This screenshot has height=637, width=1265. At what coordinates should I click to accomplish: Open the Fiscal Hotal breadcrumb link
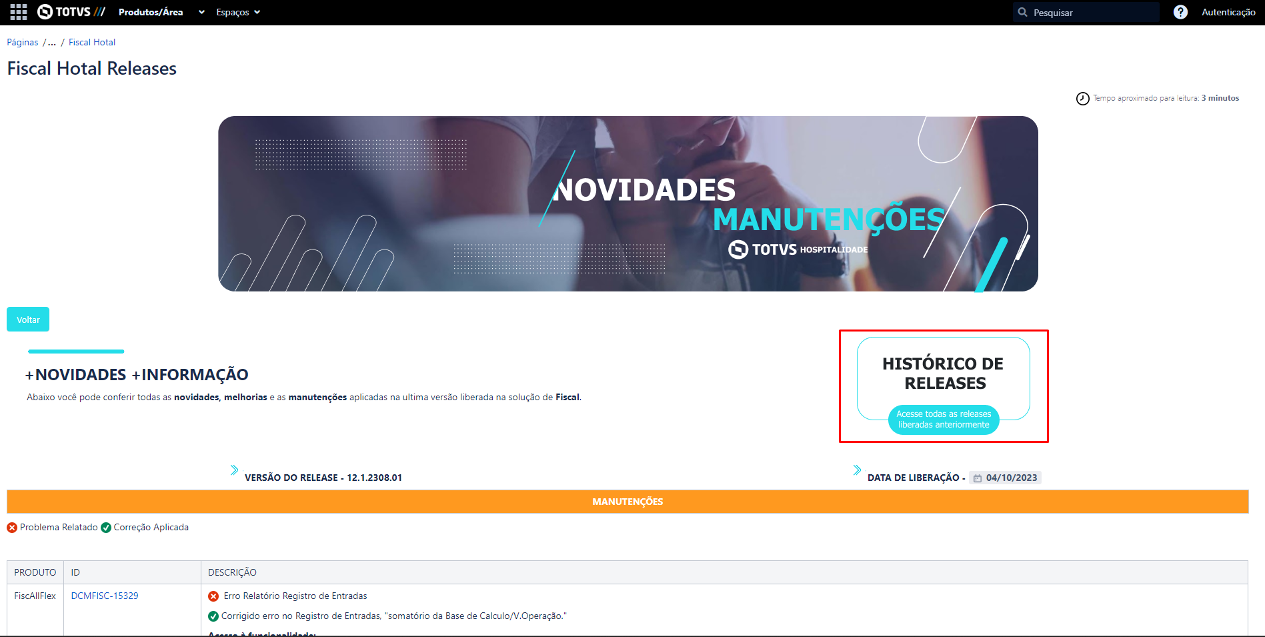[x=92, y=42]
